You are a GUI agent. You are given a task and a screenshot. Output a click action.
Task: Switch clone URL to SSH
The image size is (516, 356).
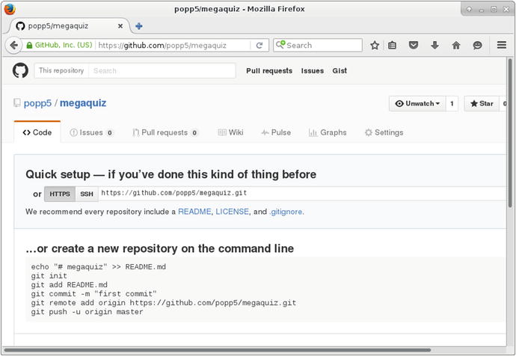click(x=87, y=194)
